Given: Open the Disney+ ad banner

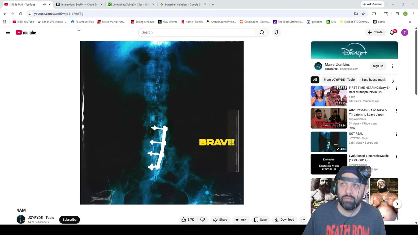Looking at the screenshot, I should [x=354, y=50].
